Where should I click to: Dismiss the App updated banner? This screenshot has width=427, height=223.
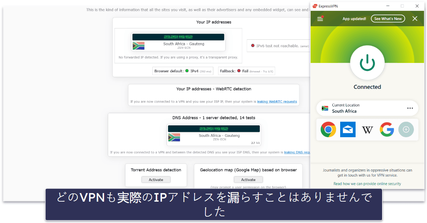point(415,18)
